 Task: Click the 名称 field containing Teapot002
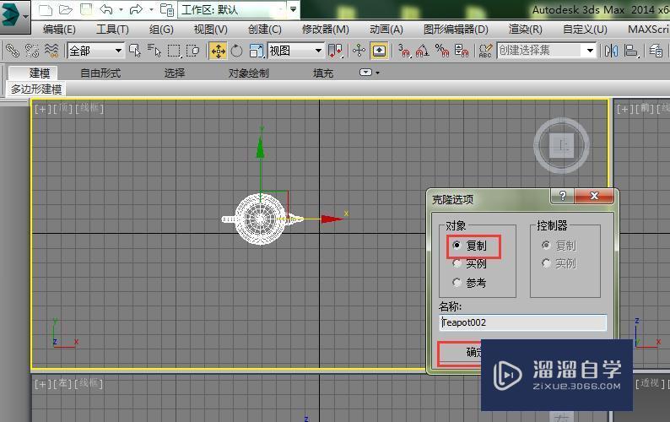coord(522,322)
